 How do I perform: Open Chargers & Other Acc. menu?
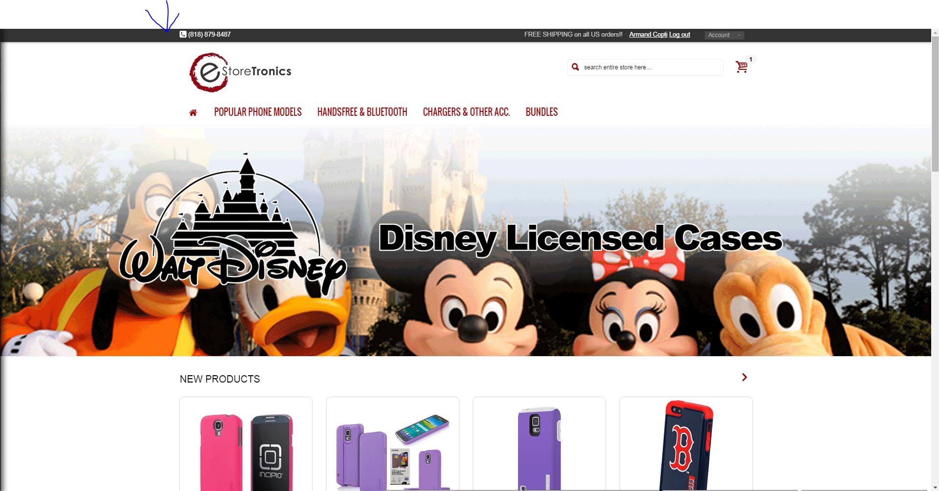pyautogui.click(x=466, y=112)
